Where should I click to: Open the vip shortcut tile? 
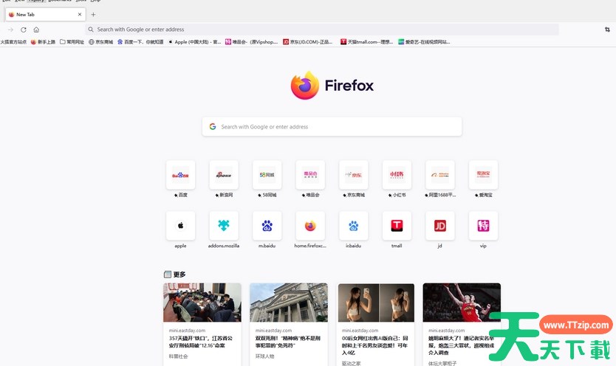[483, 226]
